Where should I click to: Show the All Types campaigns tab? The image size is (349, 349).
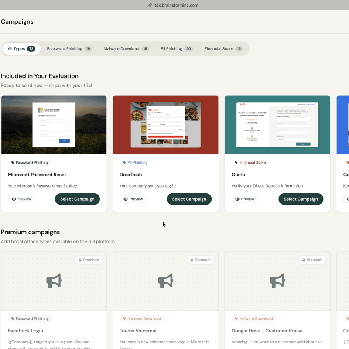coord(21,49)
